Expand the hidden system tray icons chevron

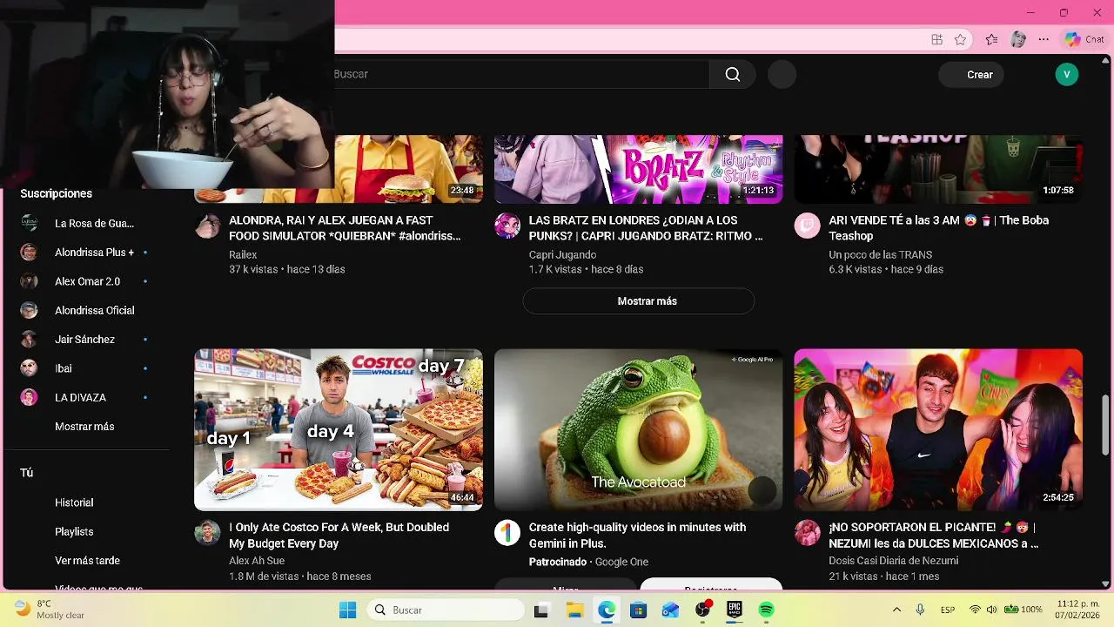(x=896, y=610)
